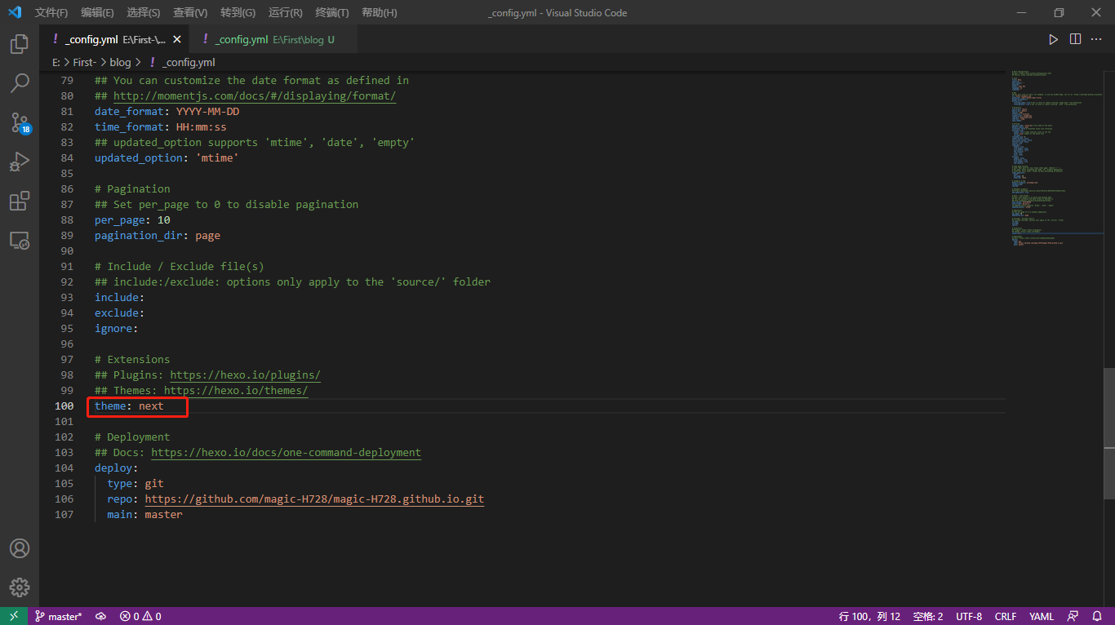Open the 帮助(H) menu

380,12
